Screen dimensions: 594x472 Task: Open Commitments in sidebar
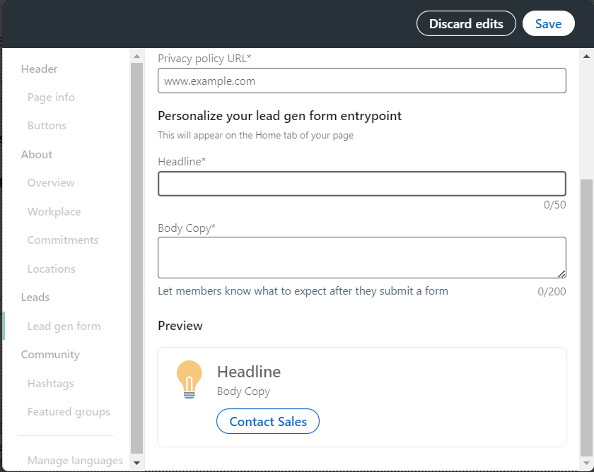click(x=62, y=240)
